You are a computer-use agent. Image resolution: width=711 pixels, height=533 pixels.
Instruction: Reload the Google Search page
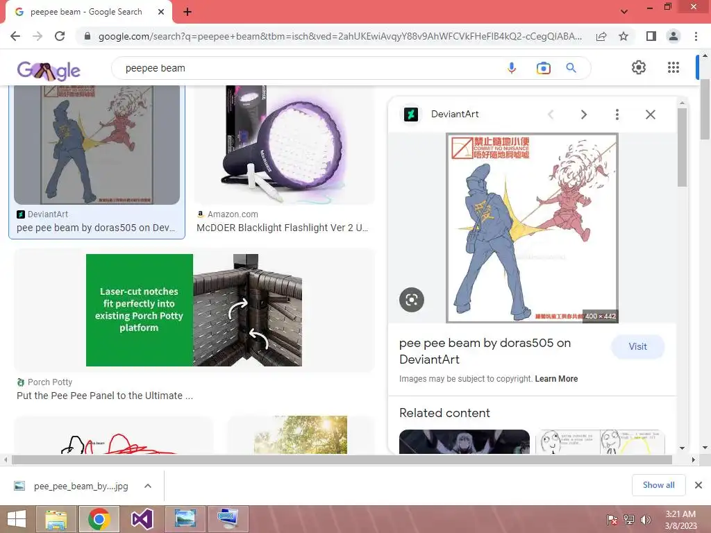coord(60,36)
